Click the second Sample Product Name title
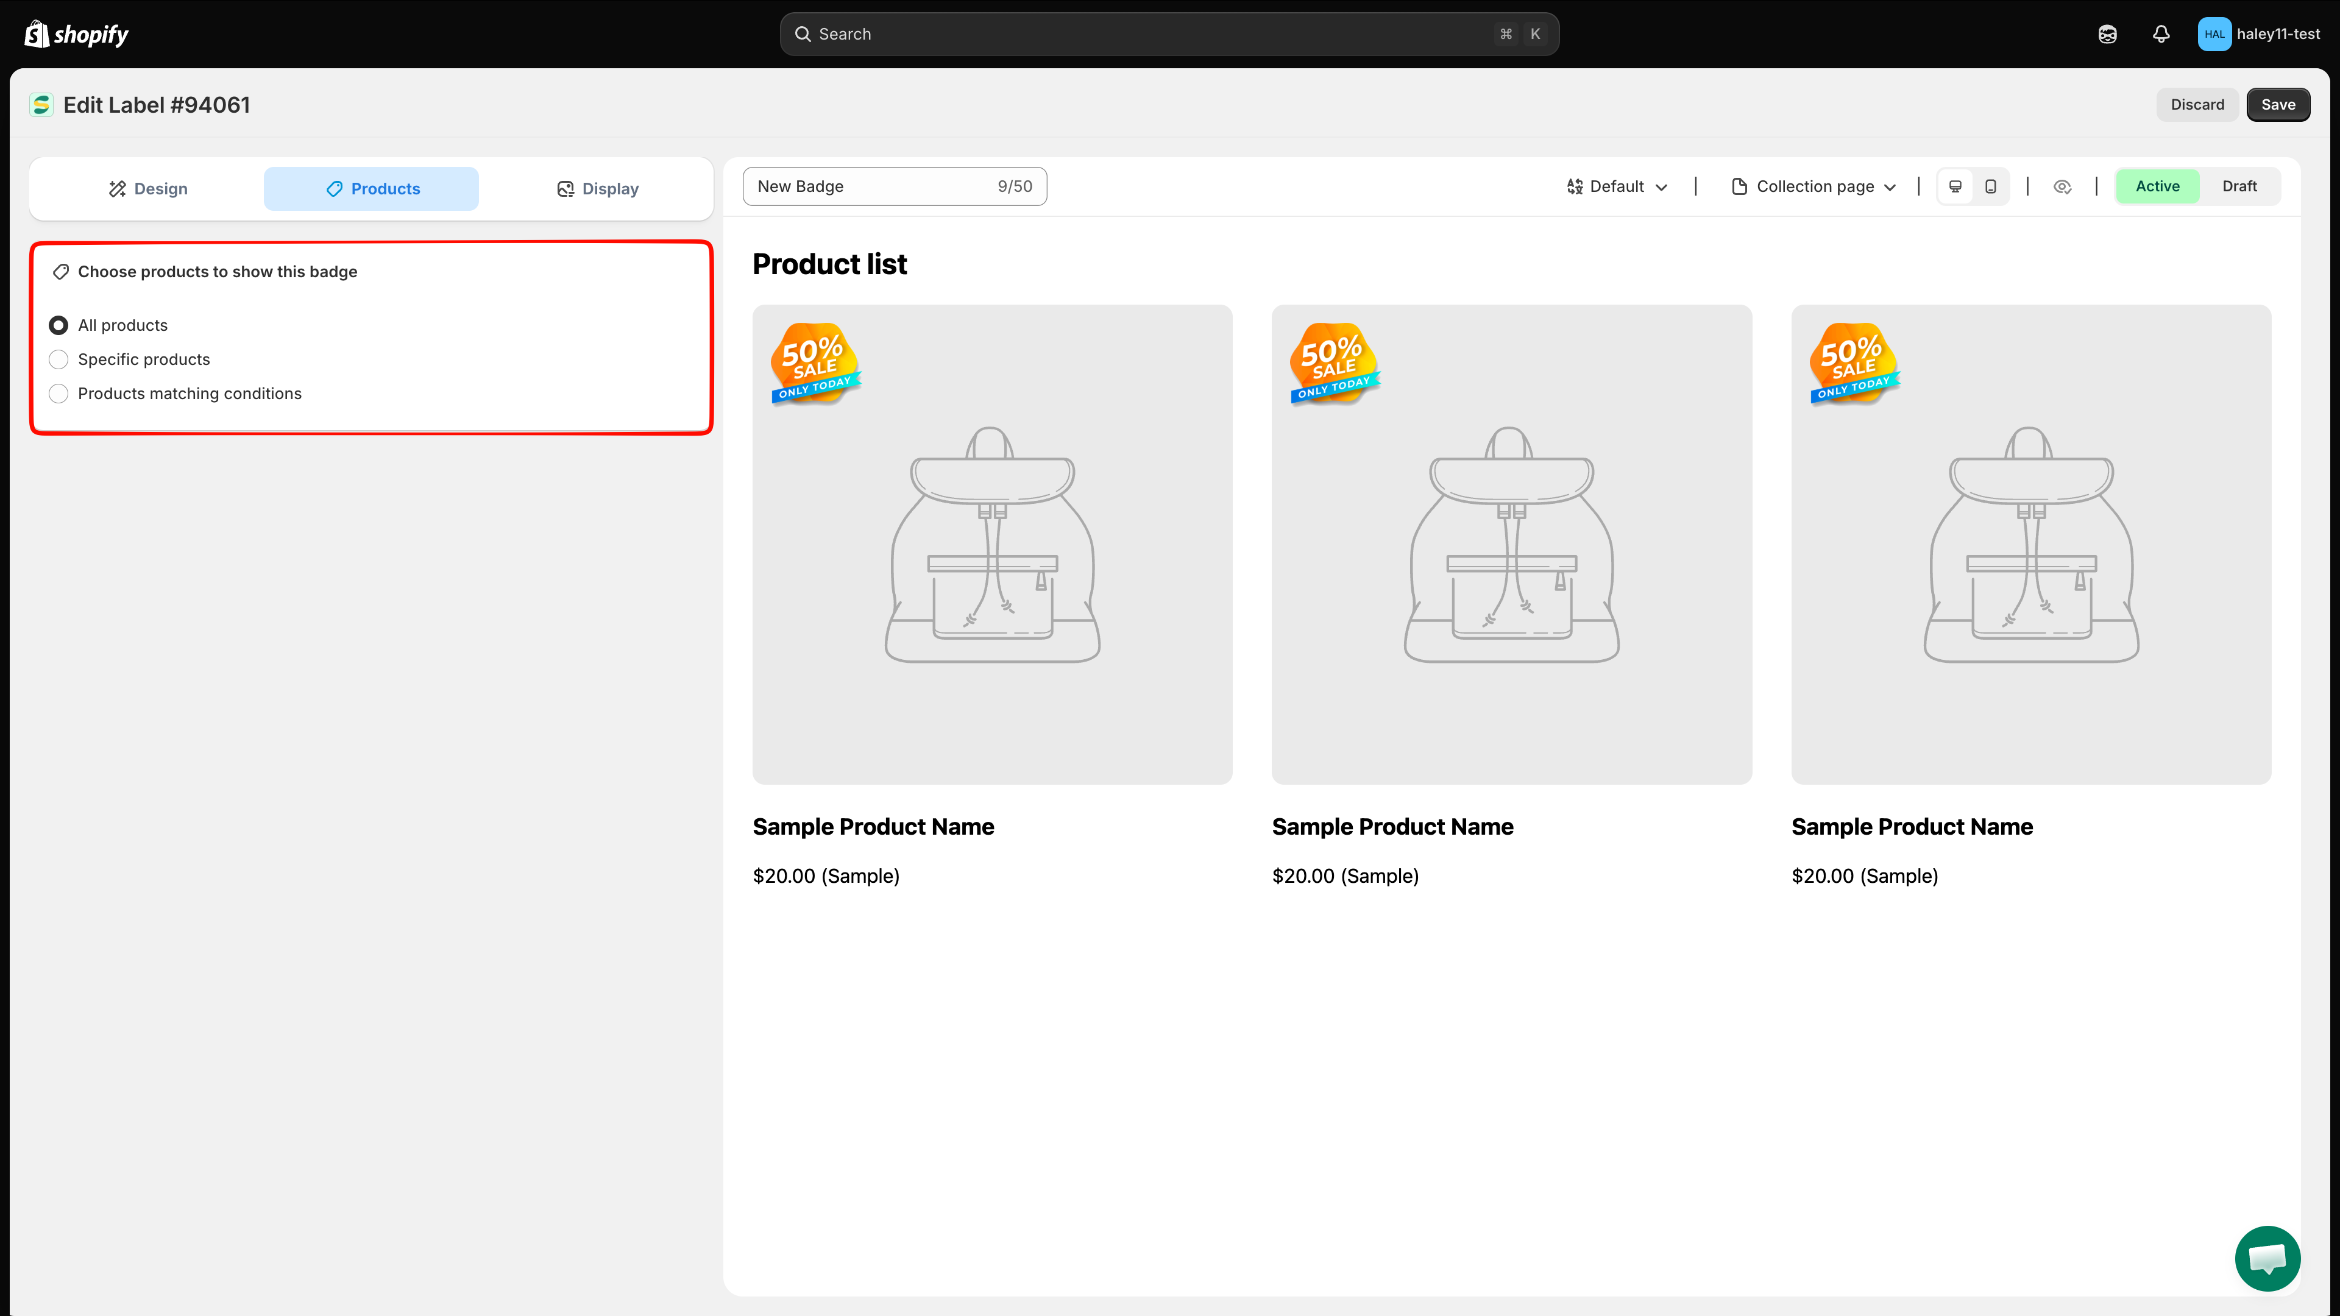The height and width of the screenshot is (1316, 2340). point(1392,827)
